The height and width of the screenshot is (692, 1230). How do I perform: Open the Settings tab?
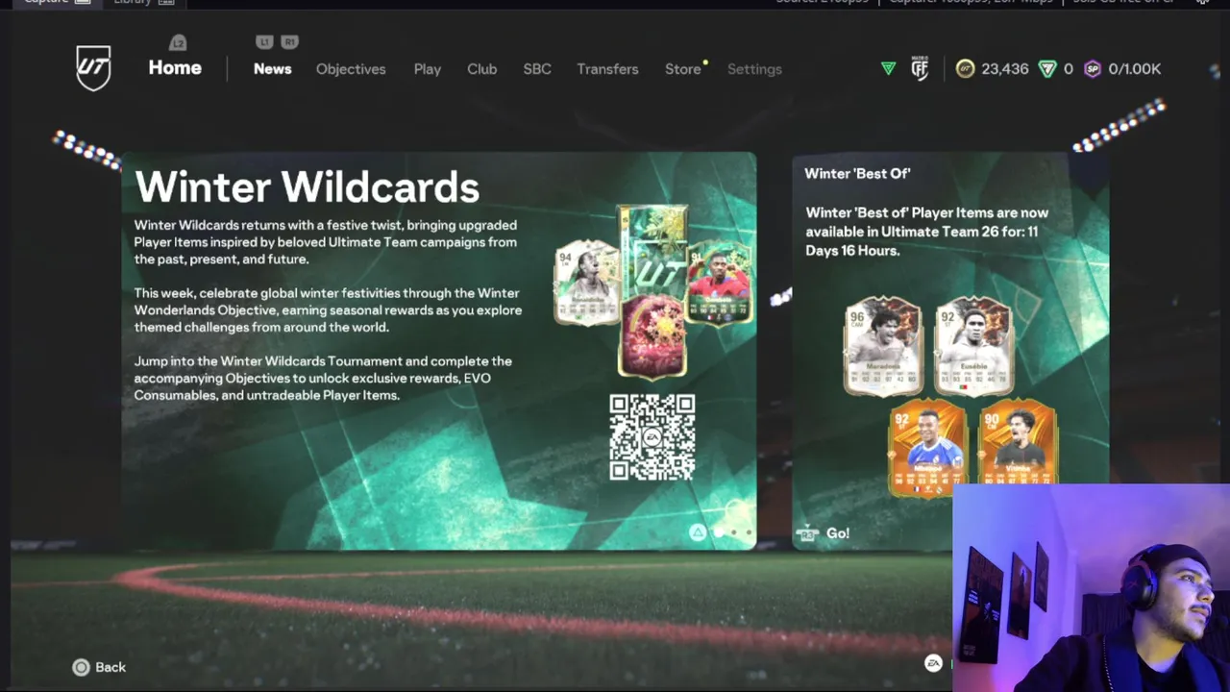(754, 69)
